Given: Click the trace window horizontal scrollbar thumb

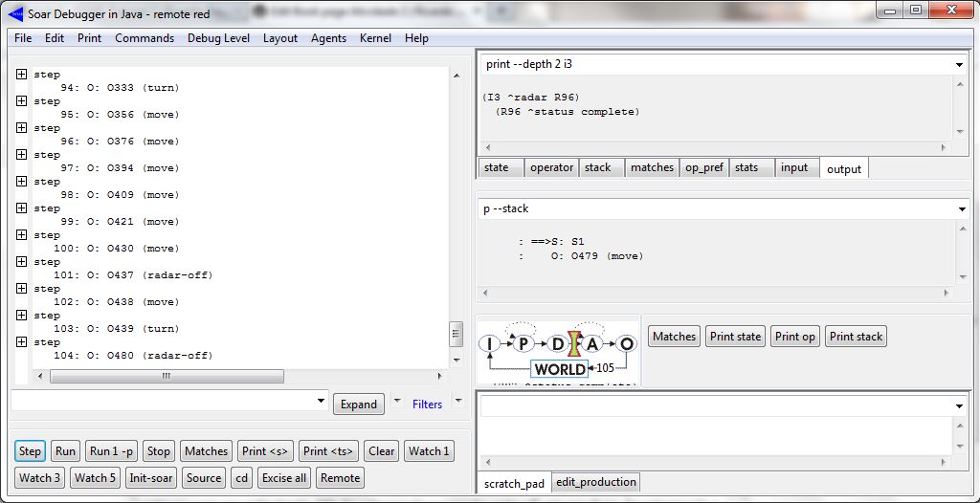Looking at the screenshot, I should pyautogui.click(x=166, y=377).
